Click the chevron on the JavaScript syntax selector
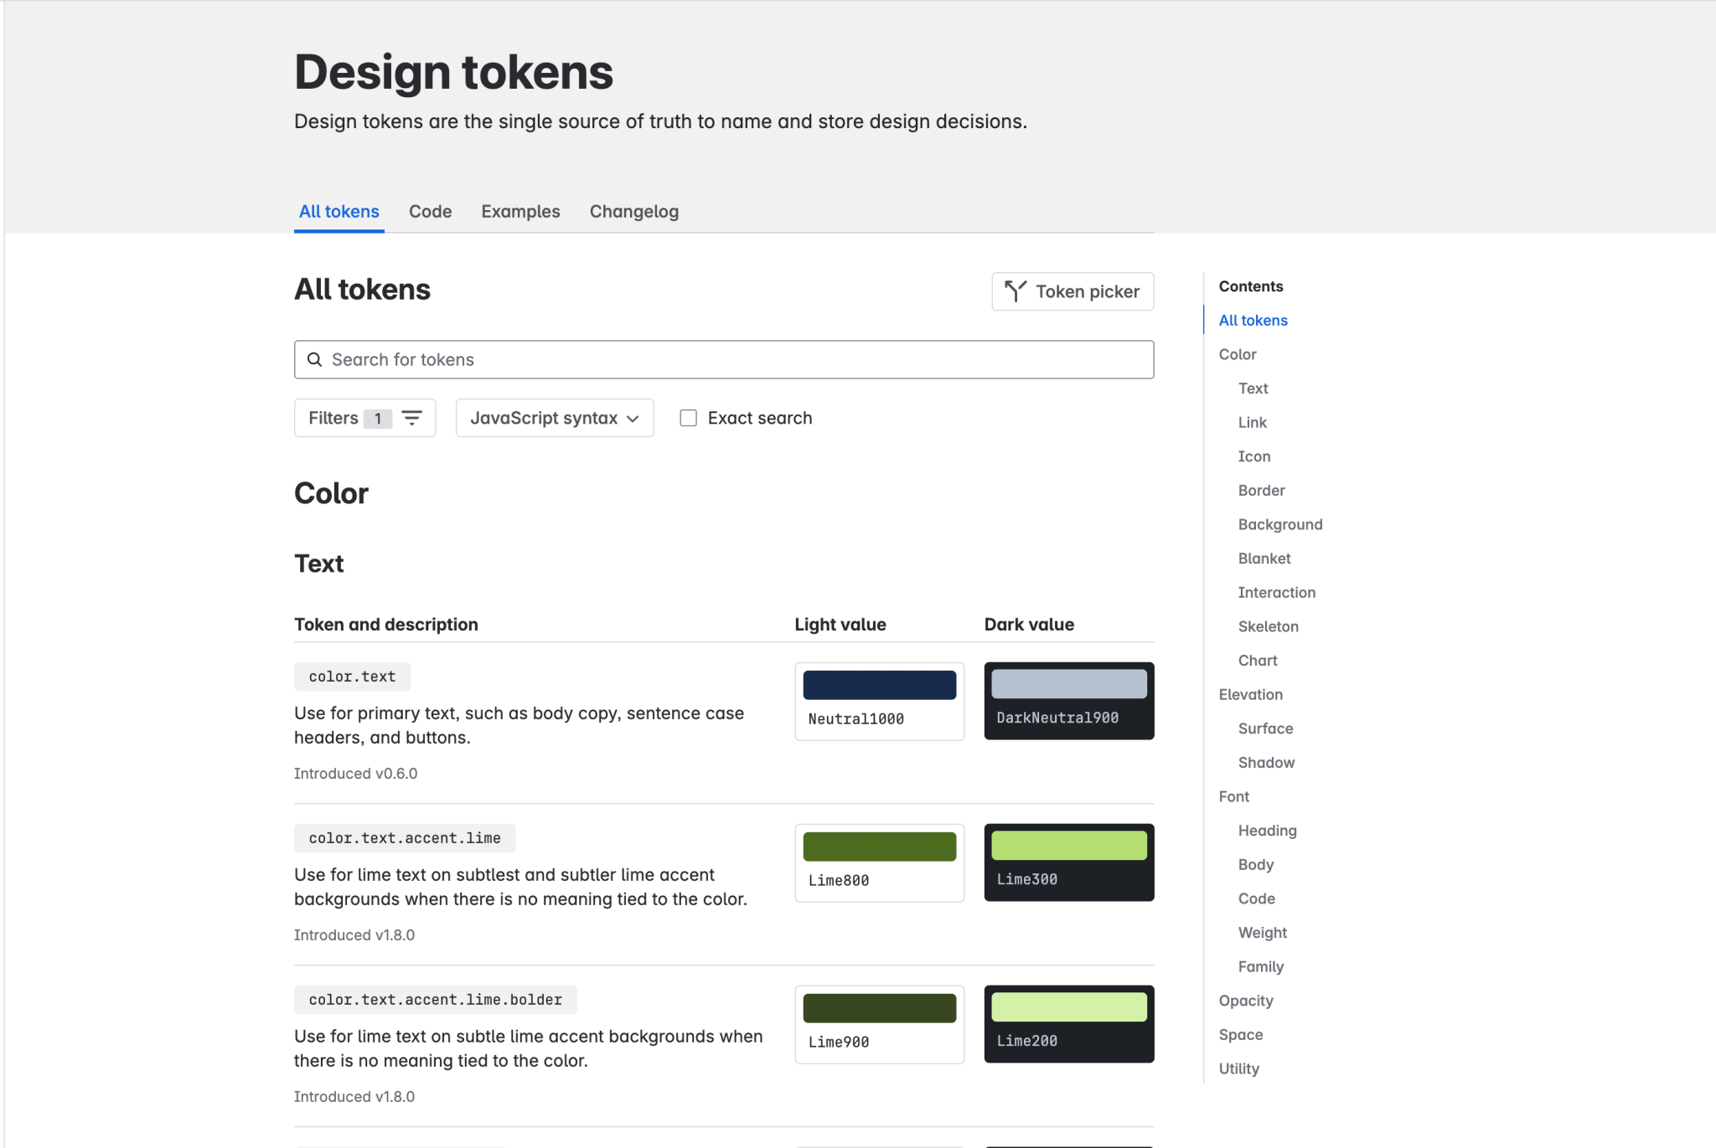This screenshot has width=1716, height=1148. [x=633, y=418]
